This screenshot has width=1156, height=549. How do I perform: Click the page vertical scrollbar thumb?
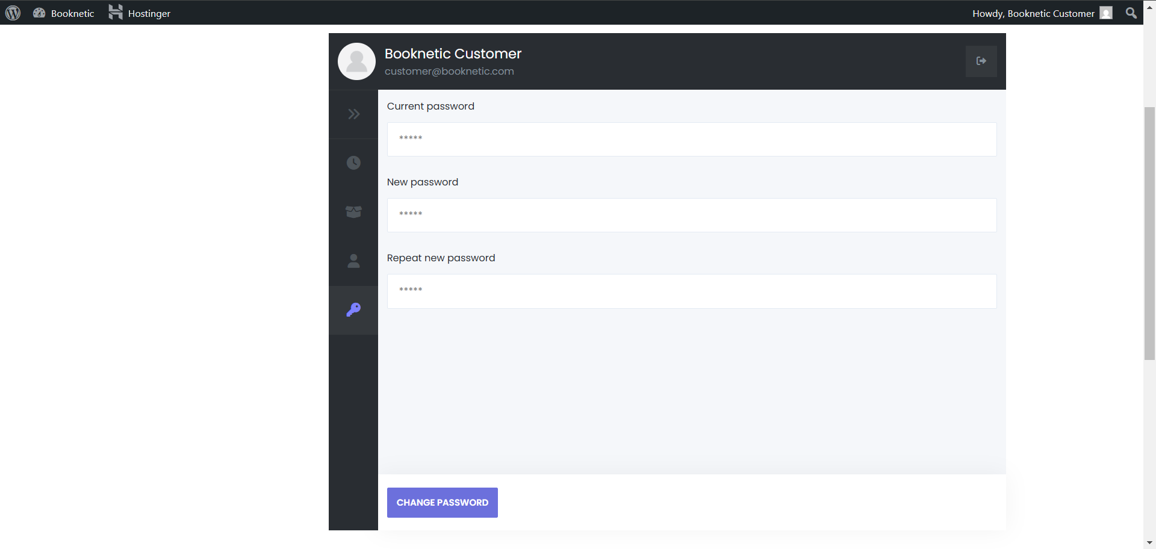(1149, 234)
